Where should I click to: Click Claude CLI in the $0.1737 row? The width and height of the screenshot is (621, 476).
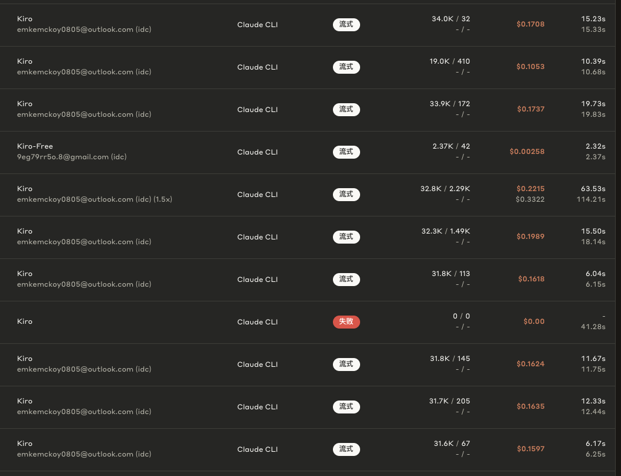pyautogui.click(x=257, y=110)
